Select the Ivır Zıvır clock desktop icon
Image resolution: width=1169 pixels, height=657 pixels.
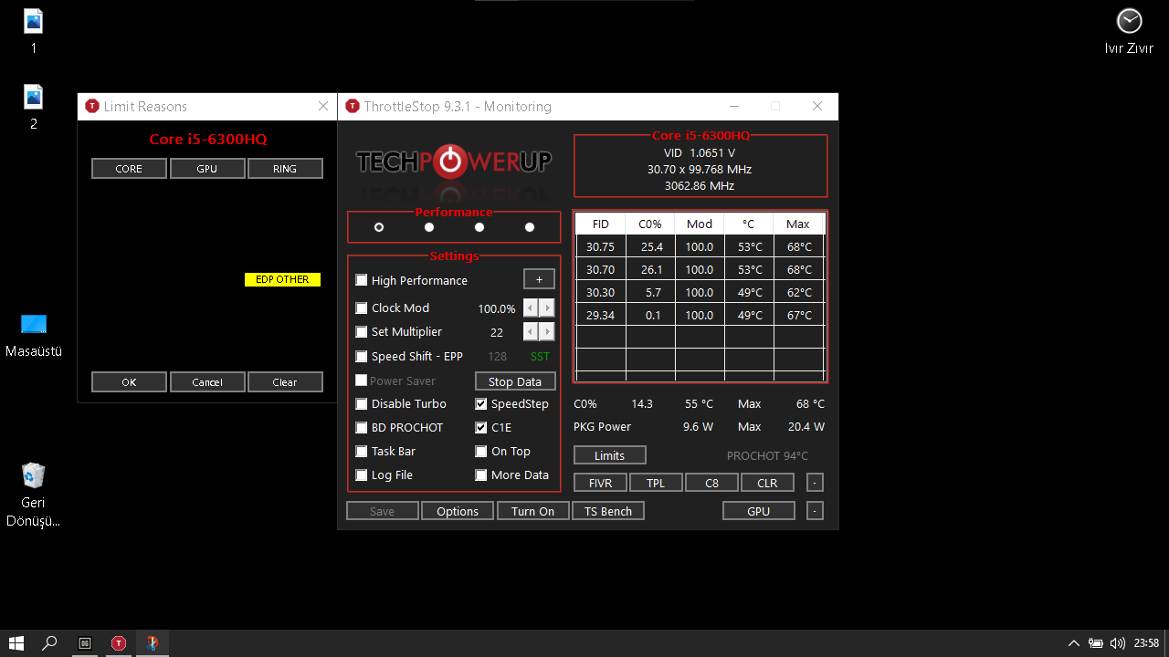1129,31
